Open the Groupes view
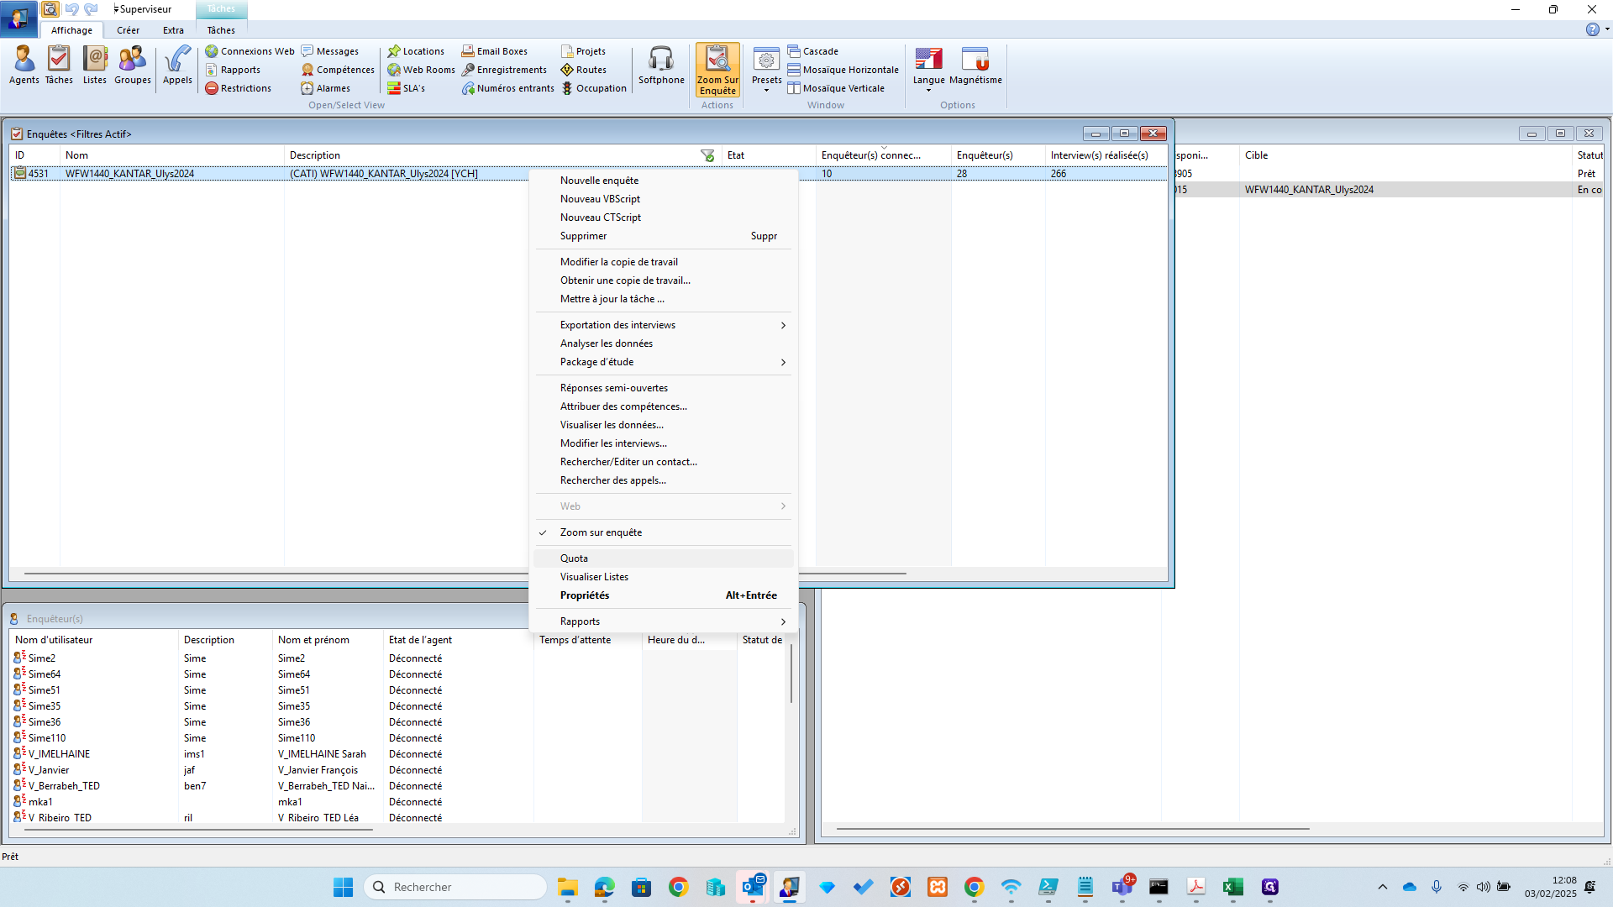Image resolution: width=1613 pixels, height=907 pixels. (x=133, y=66)
